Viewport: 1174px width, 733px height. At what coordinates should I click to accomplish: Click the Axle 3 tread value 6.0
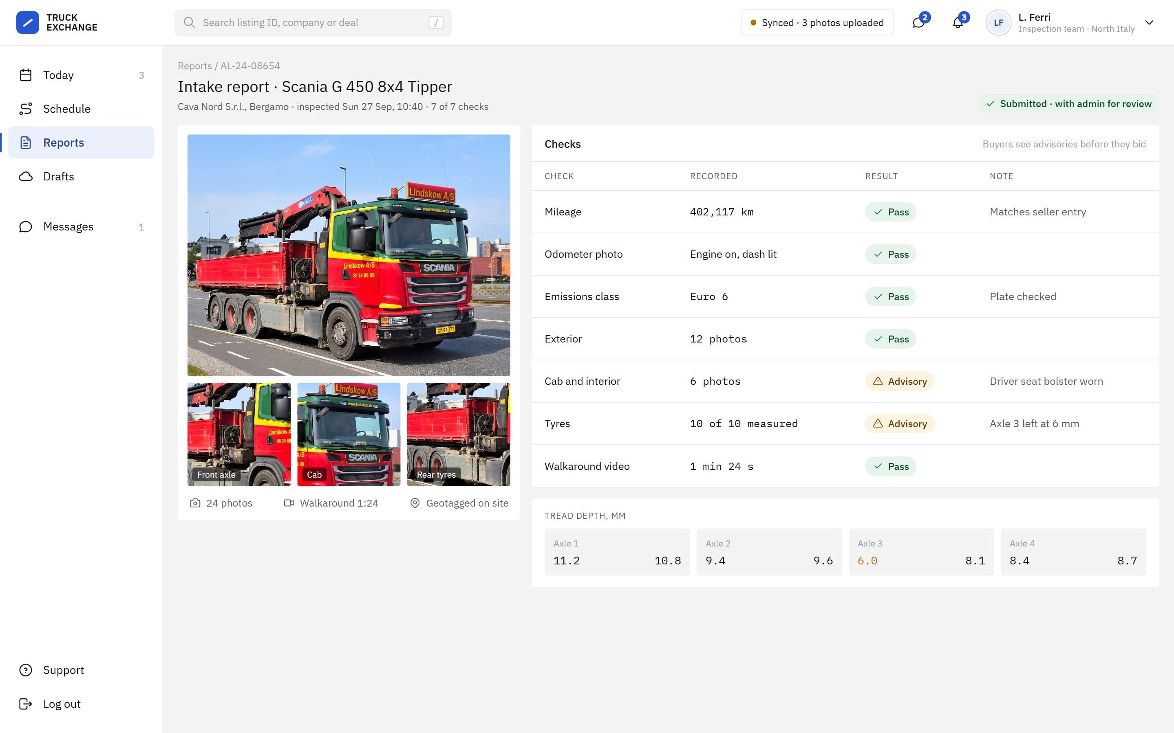pos(867,561)
